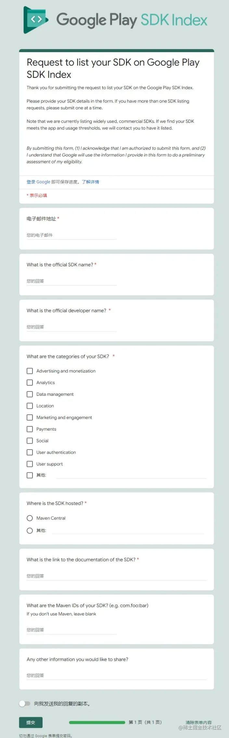The image size is (229, 738).
Task: Check the Location category checkbox
Action: [30, 406]
